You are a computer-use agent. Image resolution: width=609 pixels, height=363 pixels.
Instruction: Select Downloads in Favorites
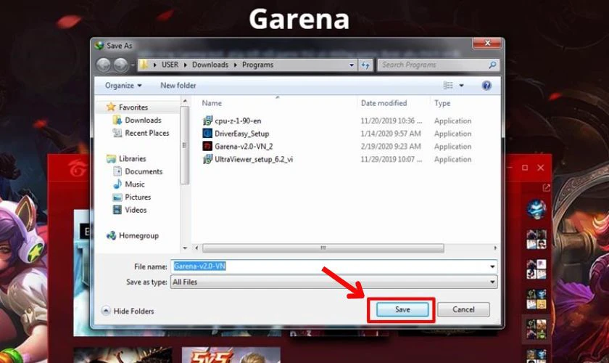[143, 121]
